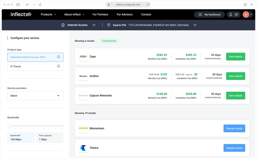Click the browser reload icon
The image size is (257, 159).
tap(40, 5)
